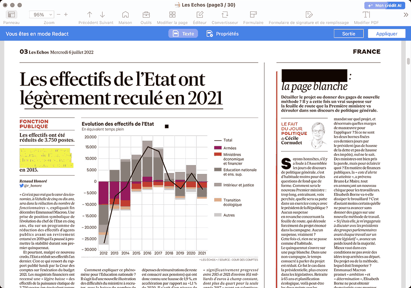Go to previous page arrow
Image resolution: width=411 pixels, height=288 pixels.
click(x=90, y=15)
